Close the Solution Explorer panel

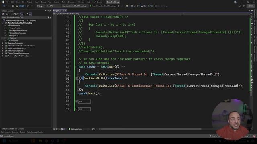pyautogui.click(x=50, y=11)
